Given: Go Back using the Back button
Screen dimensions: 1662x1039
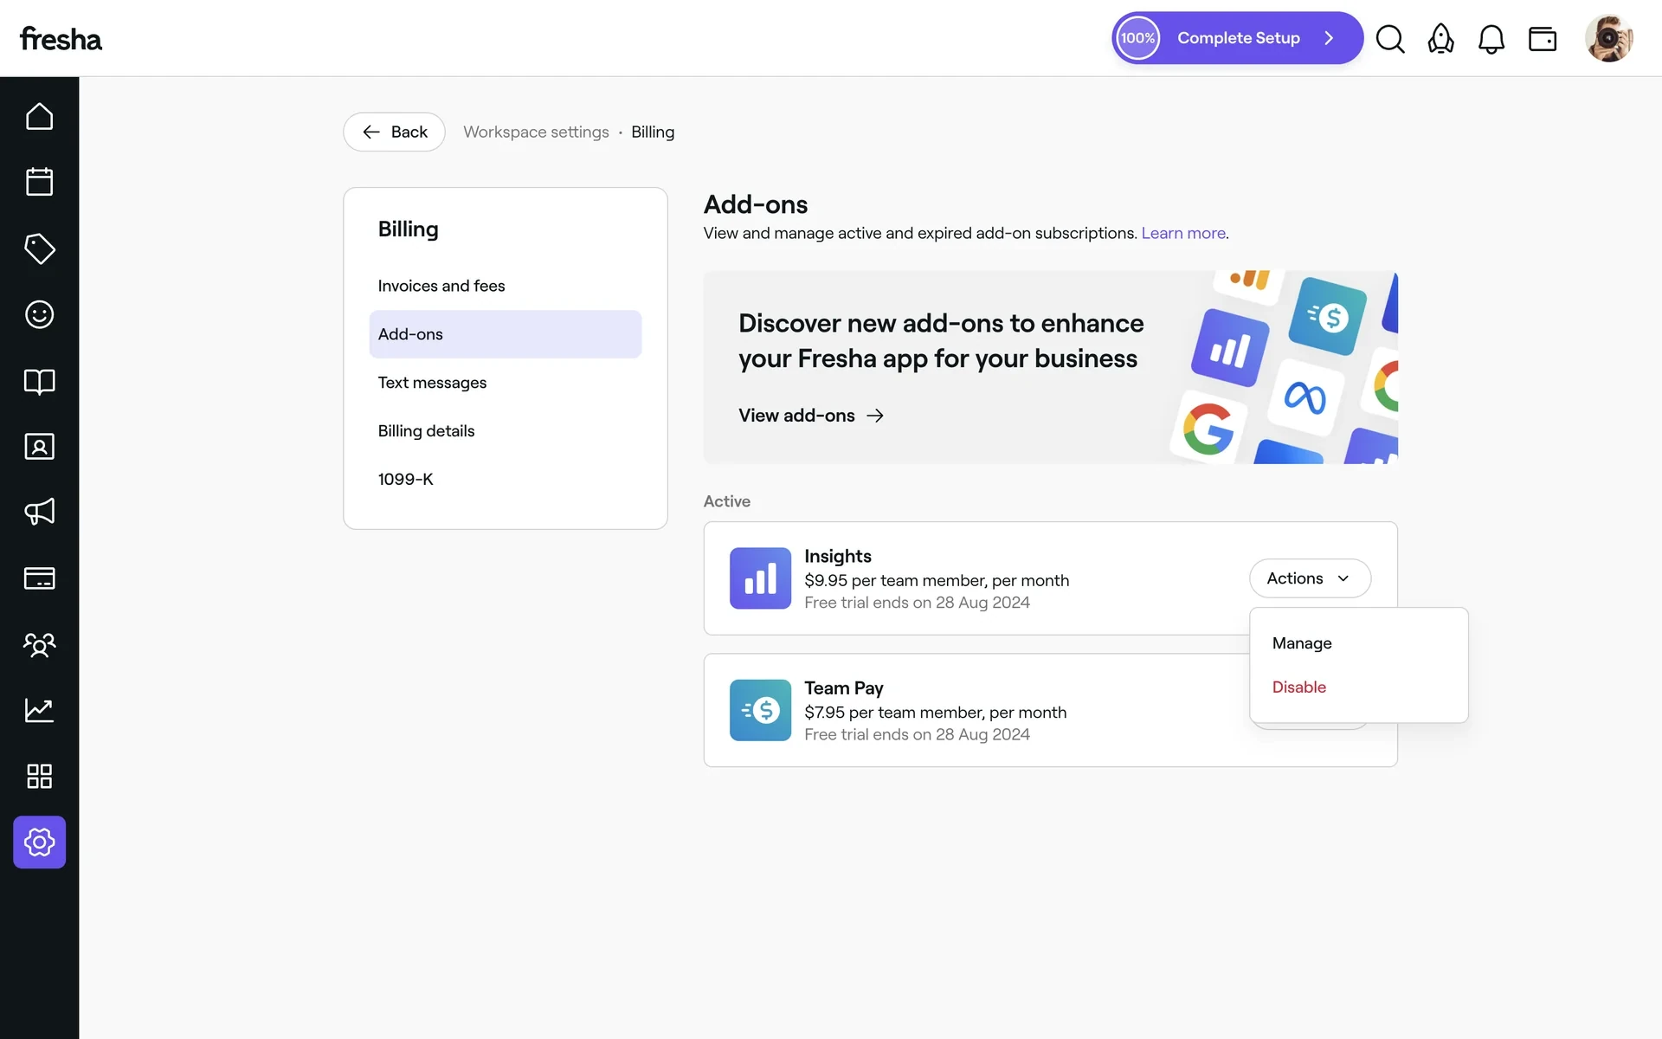Looking at the screenshot, I should 394,132.
